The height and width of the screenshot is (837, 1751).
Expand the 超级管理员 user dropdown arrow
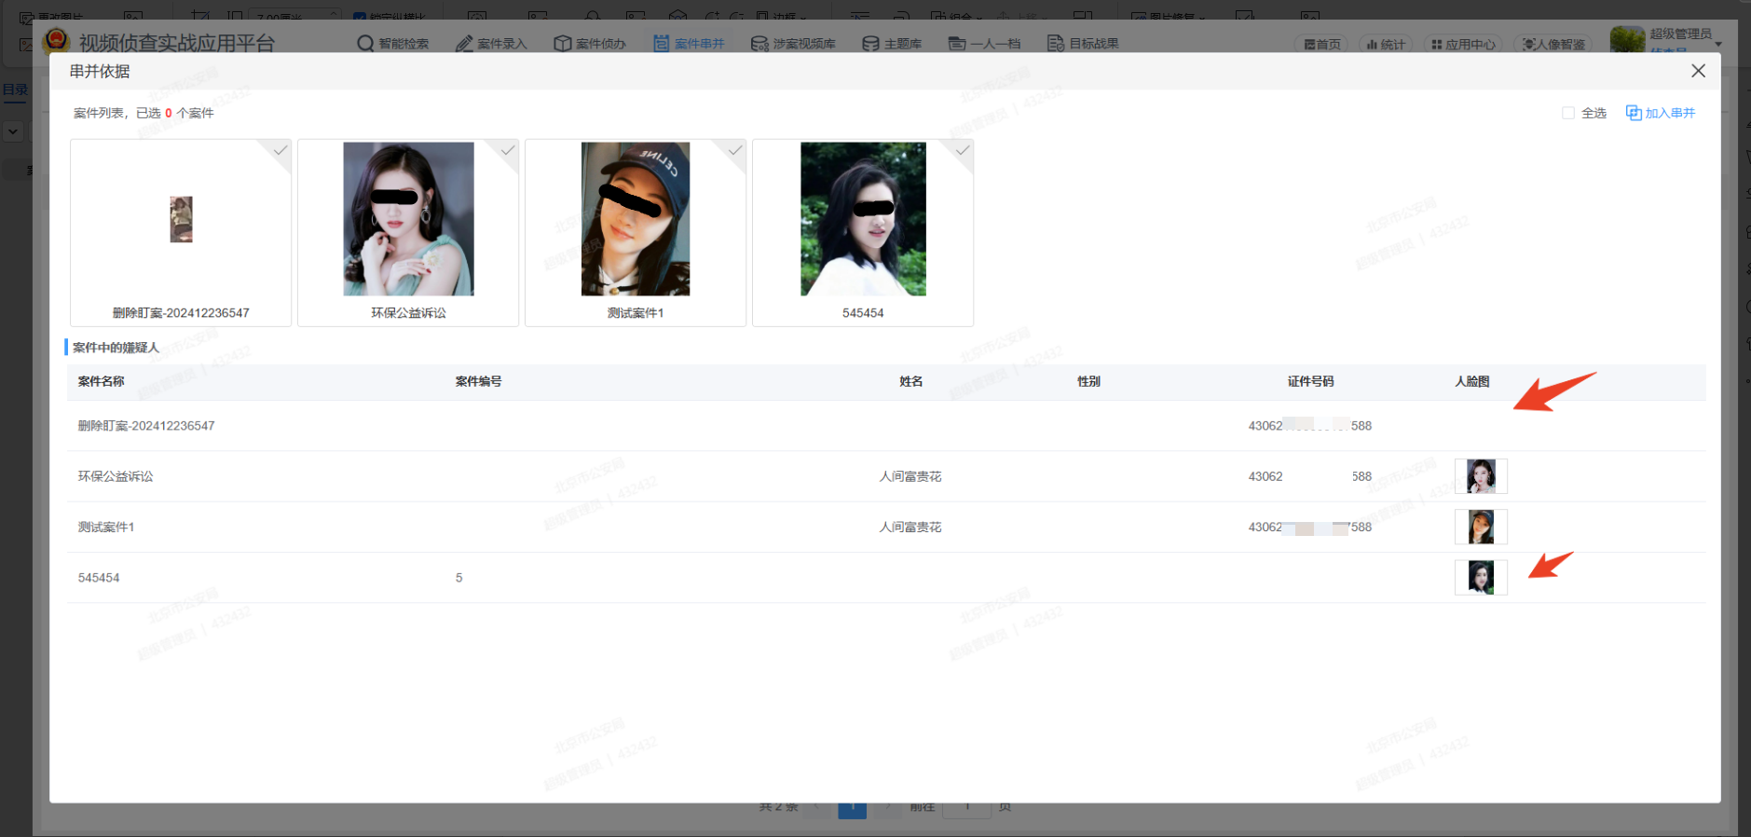point(1718,44)
